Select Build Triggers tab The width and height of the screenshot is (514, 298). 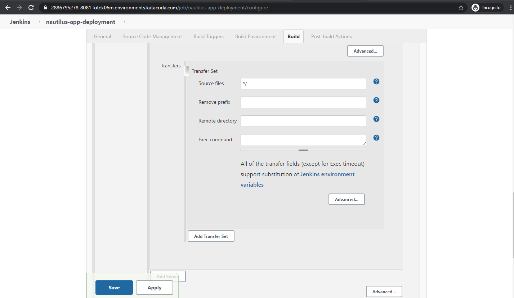tap(209, 36)
